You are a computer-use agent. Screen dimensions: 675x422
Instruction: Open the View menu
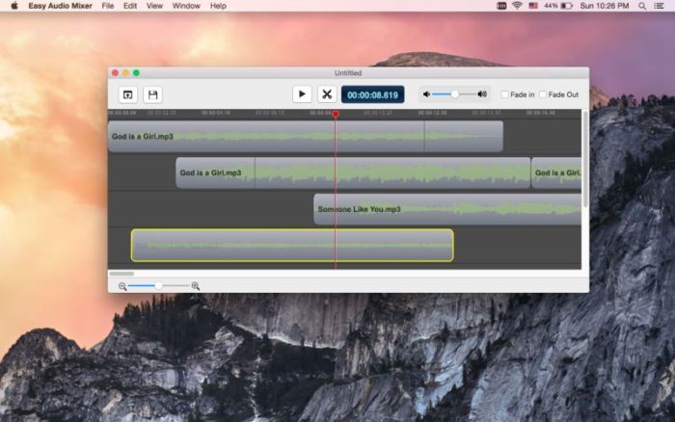[154, 6]
